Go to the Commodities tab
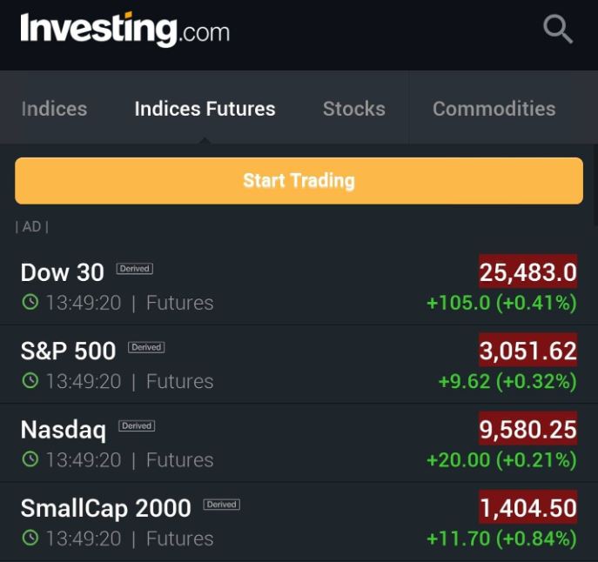The width and height of the screenshot is (598, 562). (494, 109)
